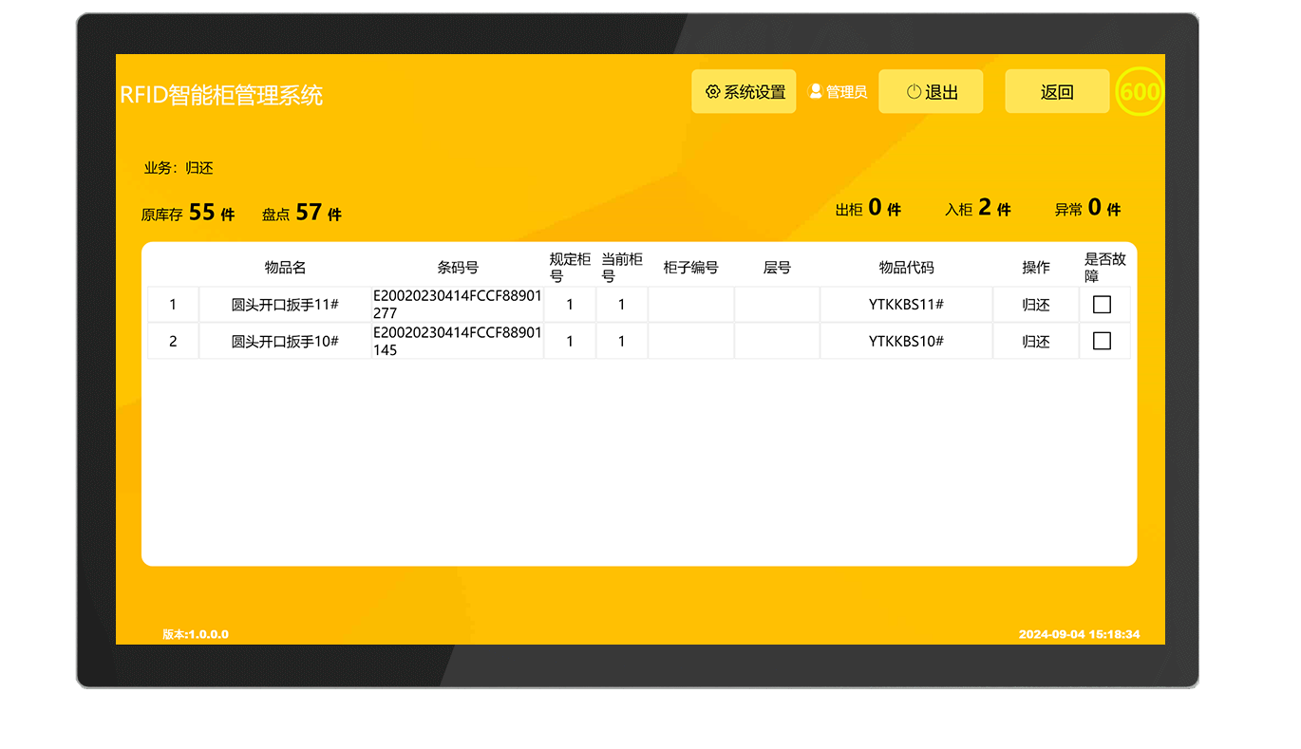This screenshot has height=749, width=1301.
Task: Click the 条码号 column header
Action: (458, 268)
